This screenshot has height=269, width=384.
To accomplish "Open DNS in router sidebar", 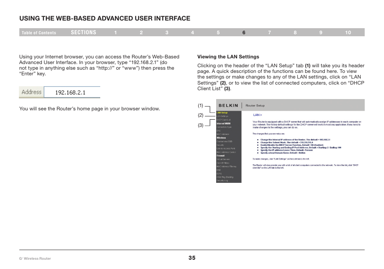I will pyautogui.click(x=219, y=130).
